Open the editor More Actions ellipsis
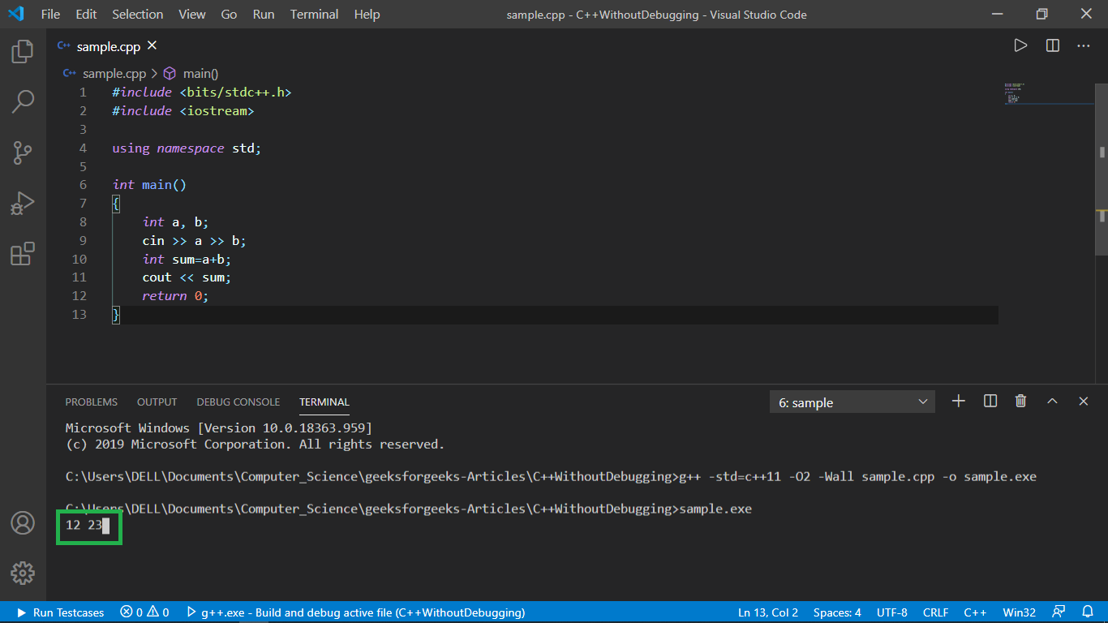Image resolution: width=1108 pixels, height=623 pixels. click(1084, 45)
